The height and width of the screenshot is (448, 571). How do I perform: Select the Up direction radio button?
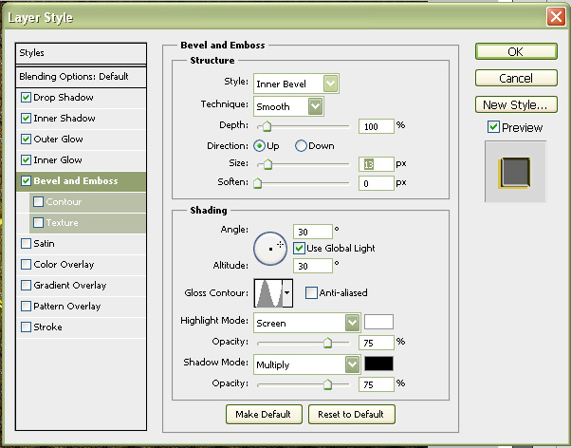tap(259, 146)
